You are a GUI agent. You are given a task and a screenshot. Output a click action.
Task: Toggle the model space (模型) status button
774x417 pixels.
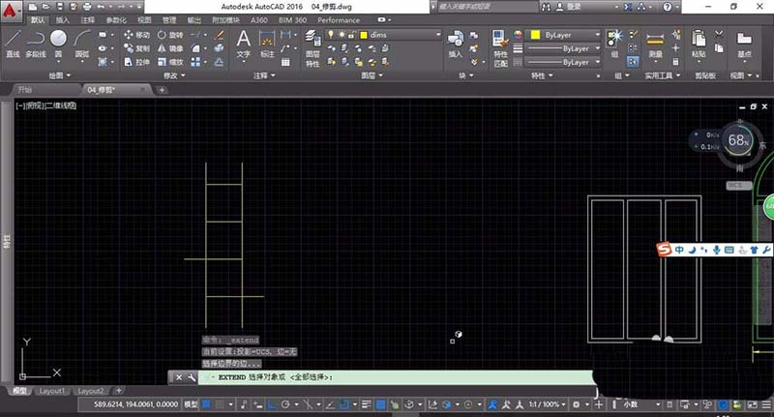pos(192,403)
